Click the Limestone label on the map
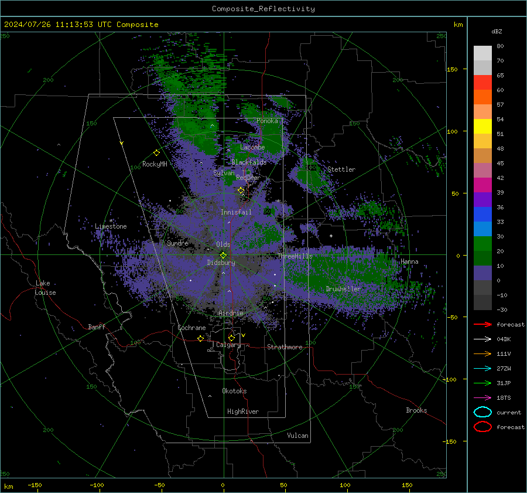527x493 pixels. pyautogui.click(x=111, y=226)
